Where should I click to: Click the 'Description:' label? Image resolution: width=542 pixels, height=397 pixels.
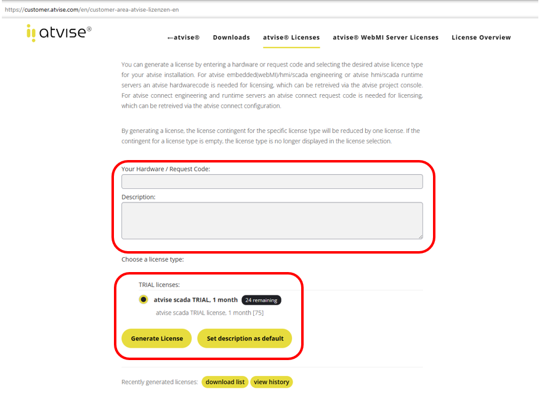pyautogui.click(x=138, y=197)
